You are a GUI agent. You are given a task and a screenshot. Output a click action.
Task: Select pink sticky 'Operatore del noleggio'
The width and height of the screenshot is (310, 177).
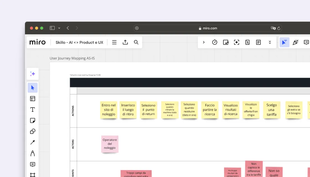110,144
